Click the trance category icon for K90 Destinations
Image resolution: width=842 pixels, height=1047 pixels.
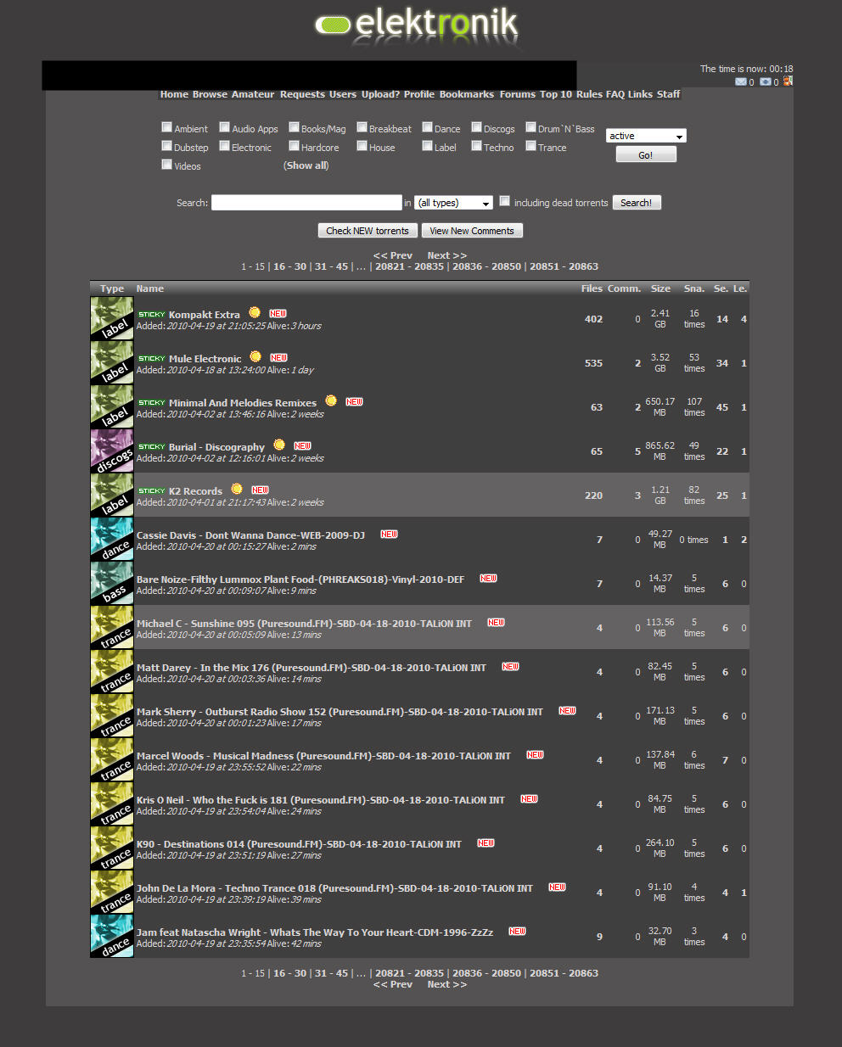[112, 848]
